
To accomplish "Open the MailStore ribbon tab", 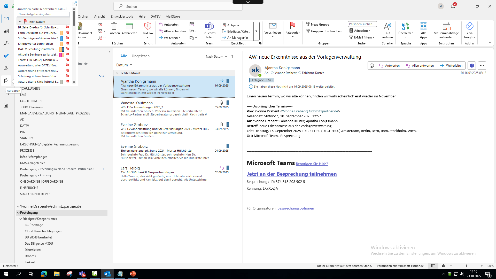I will [173, 16].
